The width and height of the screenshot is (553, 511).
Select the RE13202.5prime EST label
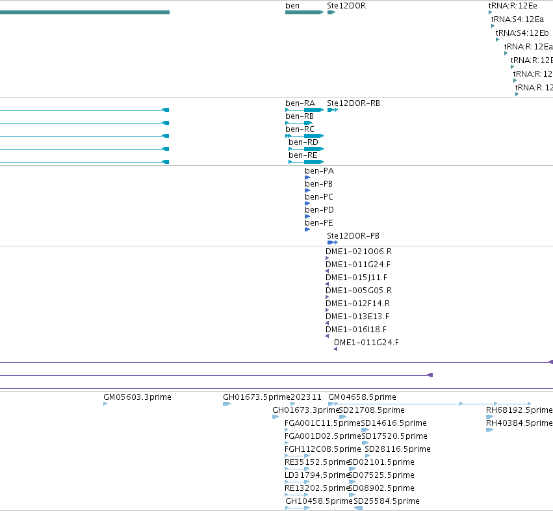click(316, 488)
